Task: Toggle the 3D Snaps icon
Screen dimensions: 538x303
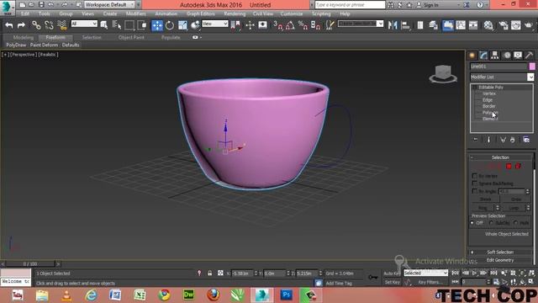Action: click(277, 25)
